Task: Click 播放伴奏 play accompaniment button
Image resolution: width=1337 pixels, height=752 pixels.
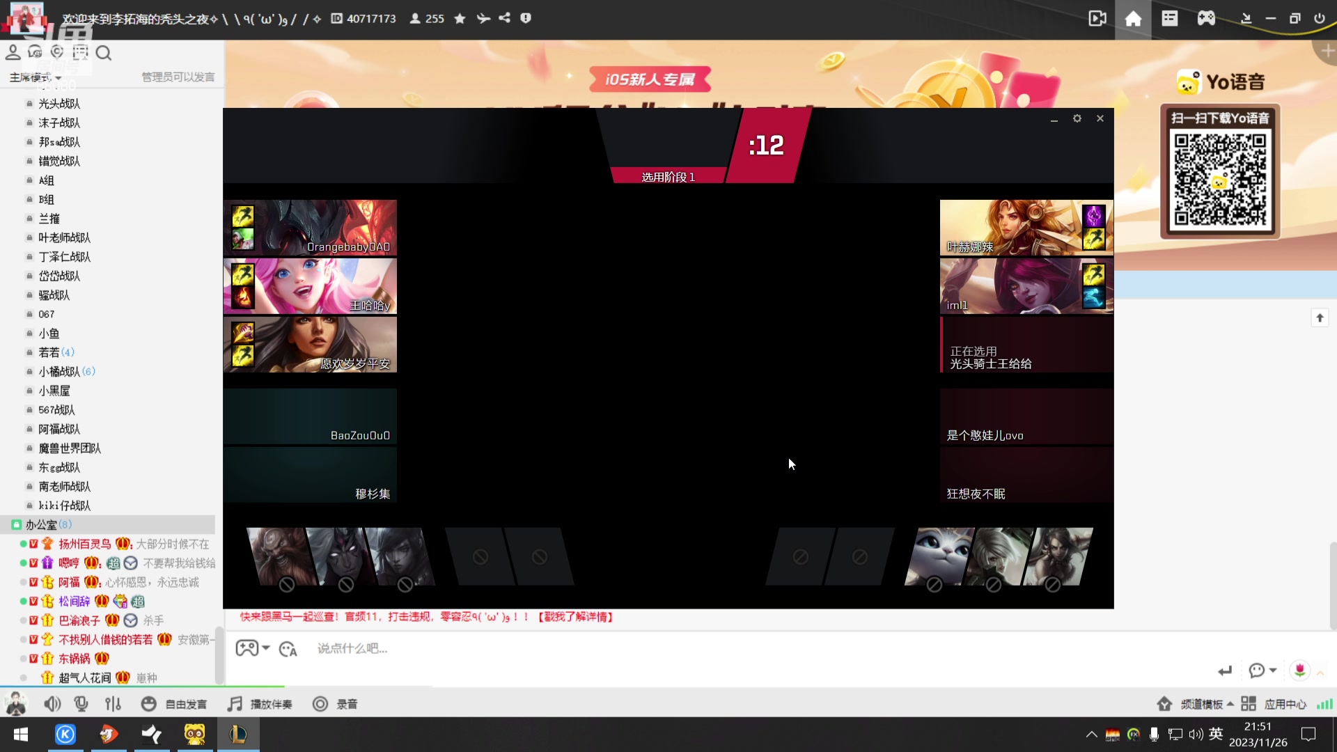Action: (260, 704)
